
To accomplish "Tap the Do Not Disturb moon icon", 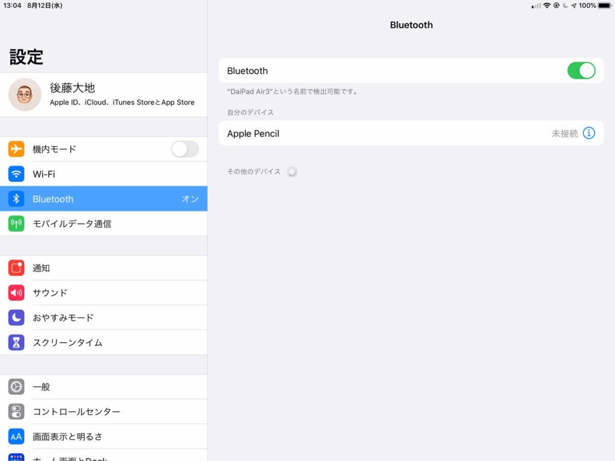I will click(x=16, y=318).
